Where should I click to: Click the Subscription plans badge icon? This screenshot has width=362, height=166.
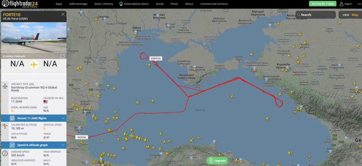coord(121,4)
